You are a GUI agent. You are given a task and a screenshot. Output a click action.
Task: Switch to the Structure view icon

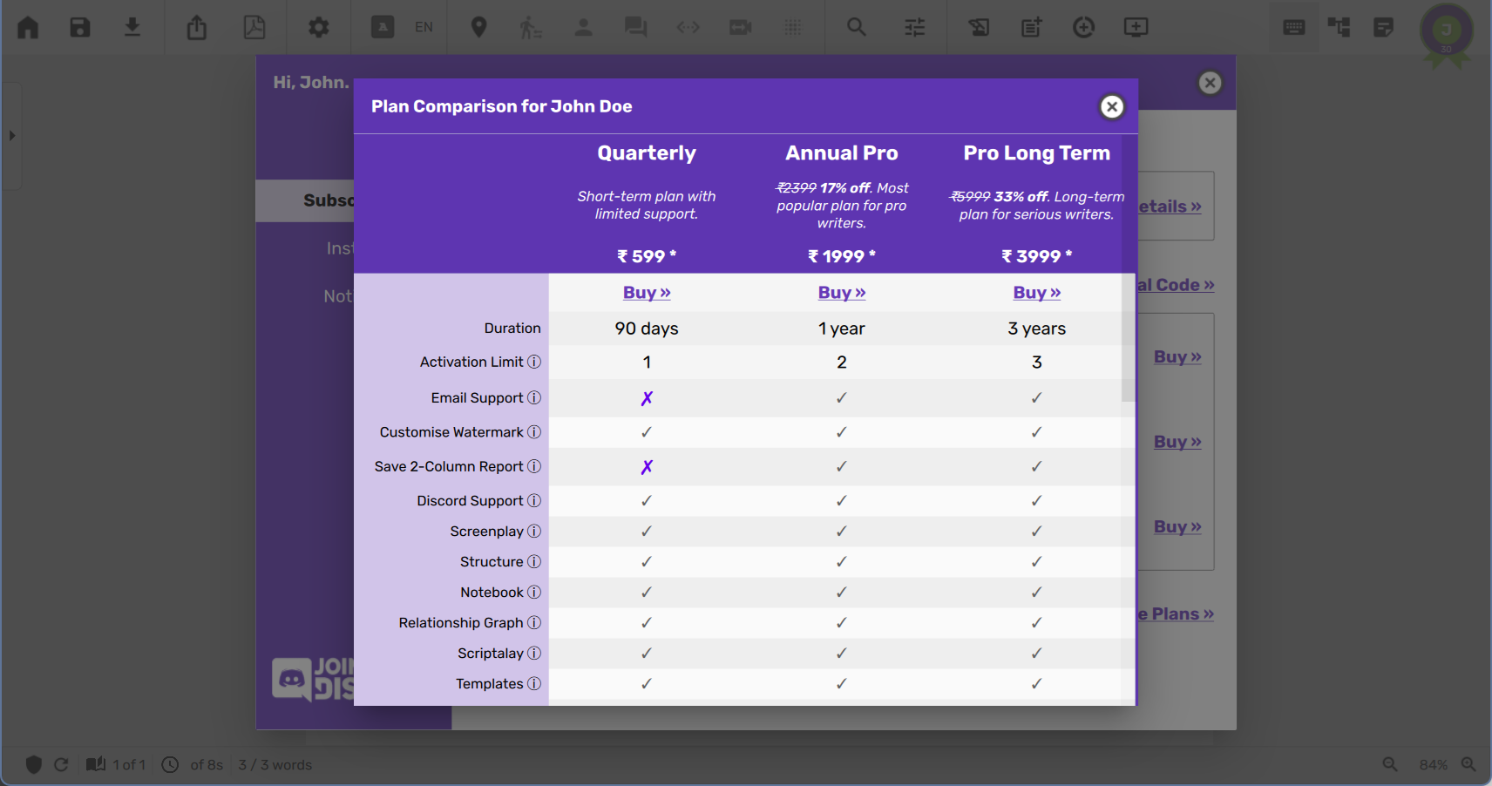click(1339, 28)
